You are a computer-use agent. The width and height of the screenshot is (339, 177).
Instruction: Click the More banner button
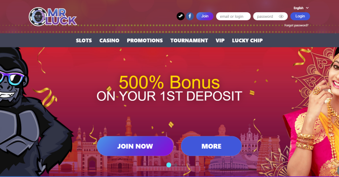point(211,146)
